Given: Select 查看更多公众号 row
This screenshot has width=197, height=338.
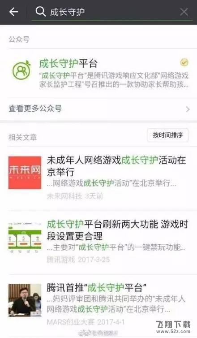Looking at the screenshot, I should [x=98, y=108].
